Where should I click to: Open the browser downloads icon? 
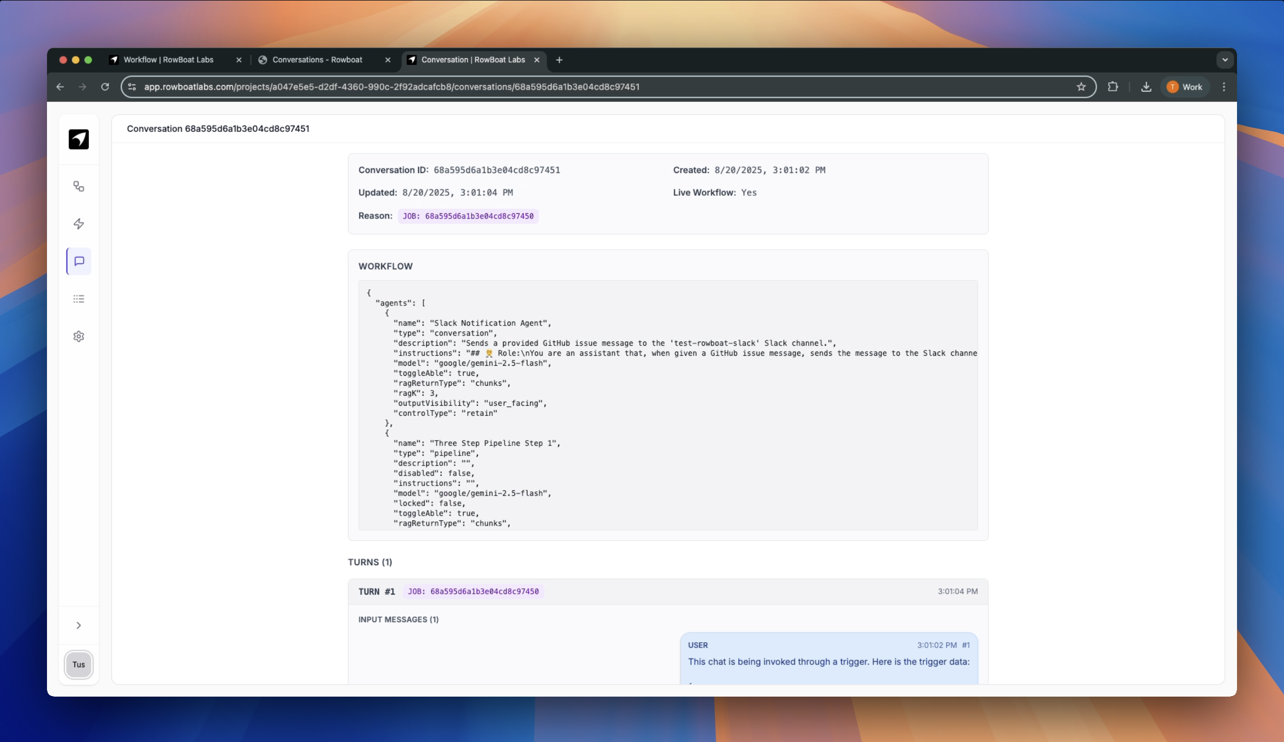tap(1146, 87)
